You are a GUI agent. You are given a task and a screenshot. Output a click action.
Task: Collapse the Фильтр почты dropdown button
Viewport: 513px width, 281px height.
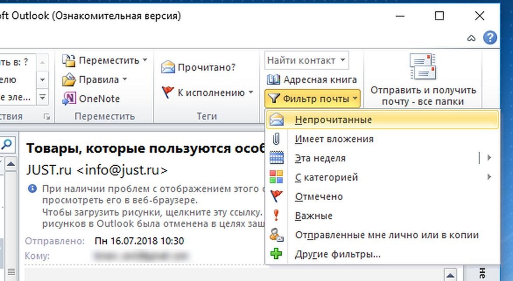[313, 99]
